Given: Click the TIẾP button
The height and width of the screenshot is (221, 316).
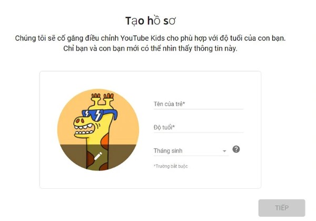Looking at the screenshot, I should [282, 208].
